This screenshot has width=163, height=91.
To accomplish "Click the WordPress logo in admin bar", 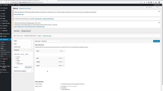I will pos(1,5).
